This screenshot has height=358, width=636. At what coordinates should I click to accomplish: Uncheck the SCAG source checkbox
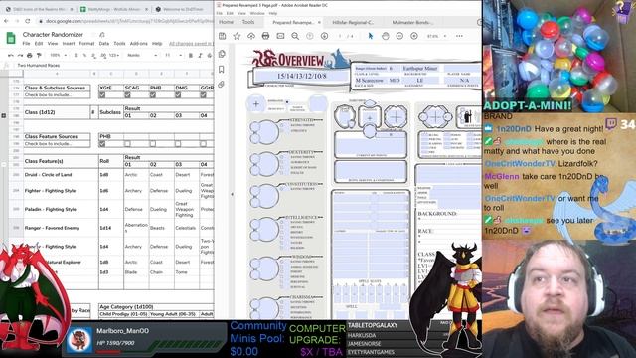tap(127, 95)
